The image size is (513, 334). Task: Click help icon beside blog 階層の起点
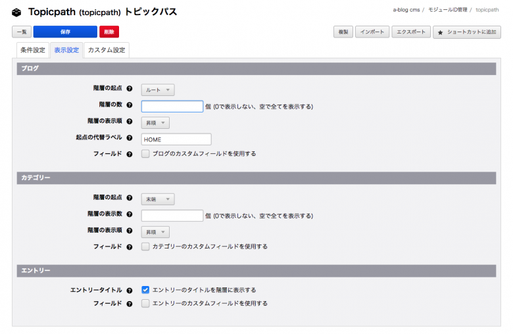[130, 89]
